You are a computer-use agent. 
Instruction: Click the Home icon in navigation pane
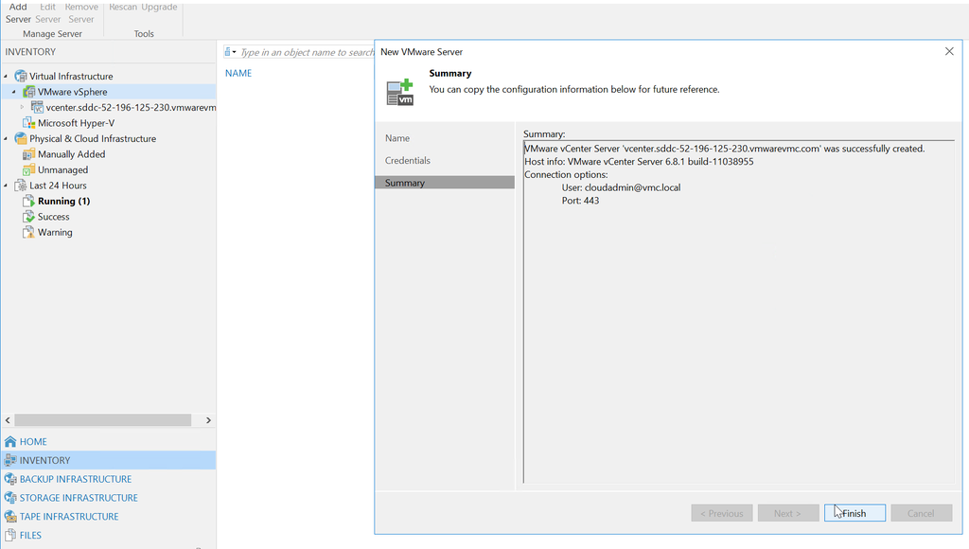tap(10, 441)
